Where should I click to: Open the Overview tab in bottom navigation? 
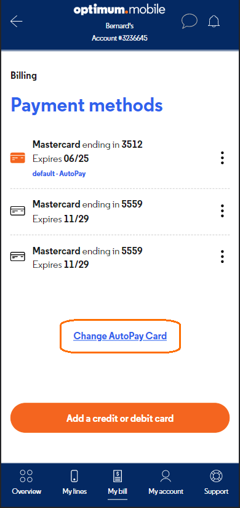pos(26,482)
